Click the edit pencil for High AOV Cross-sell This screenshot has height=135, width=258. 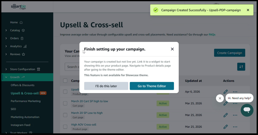coord(226,127)
